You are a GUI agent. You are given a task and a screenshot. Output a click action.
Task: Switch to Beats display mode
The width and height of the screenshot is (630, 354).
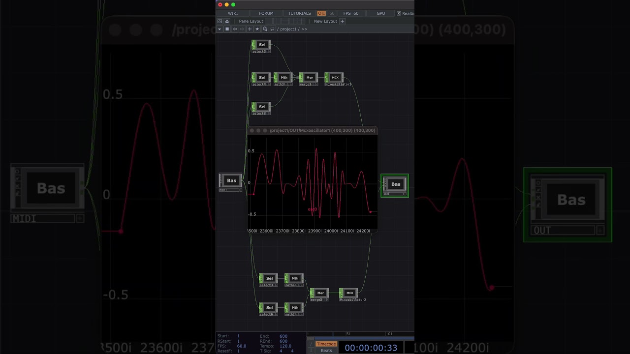(326, 351)
